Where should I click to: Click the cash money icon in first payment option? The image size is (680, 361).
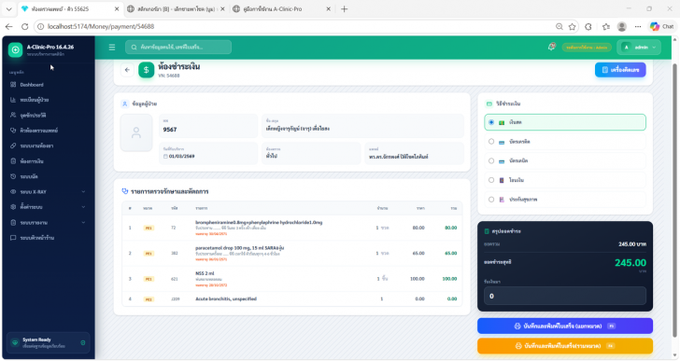click(502, 123)
